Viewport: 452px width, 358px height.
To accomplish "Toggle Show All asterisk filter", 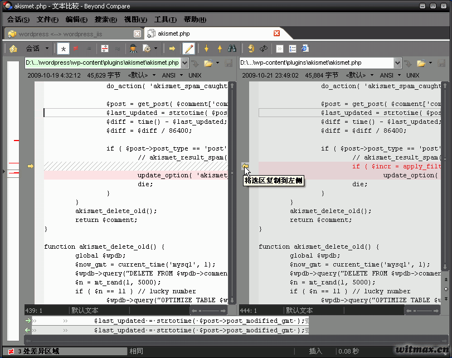I will [63, 49].
